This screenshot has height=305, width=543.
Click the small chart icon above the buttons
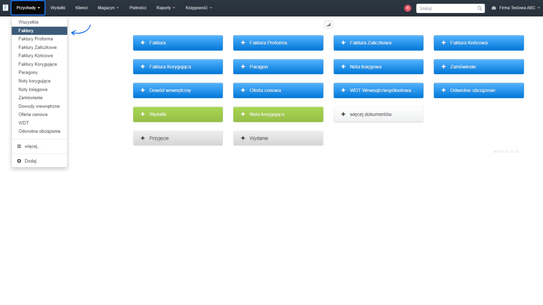click(328, 25)
